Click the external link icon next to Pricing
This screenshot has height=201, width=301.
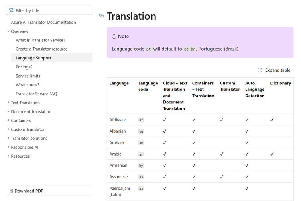pyautogui.click(x=31, y=67)
